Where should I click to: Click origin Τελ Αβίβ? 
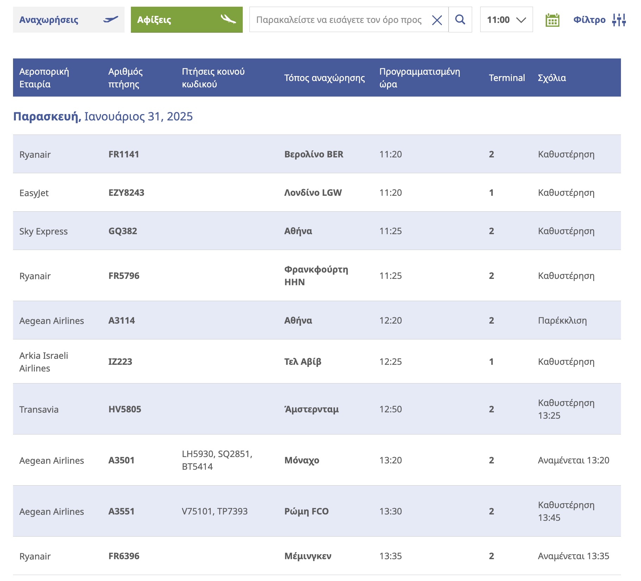pos(303,362)
